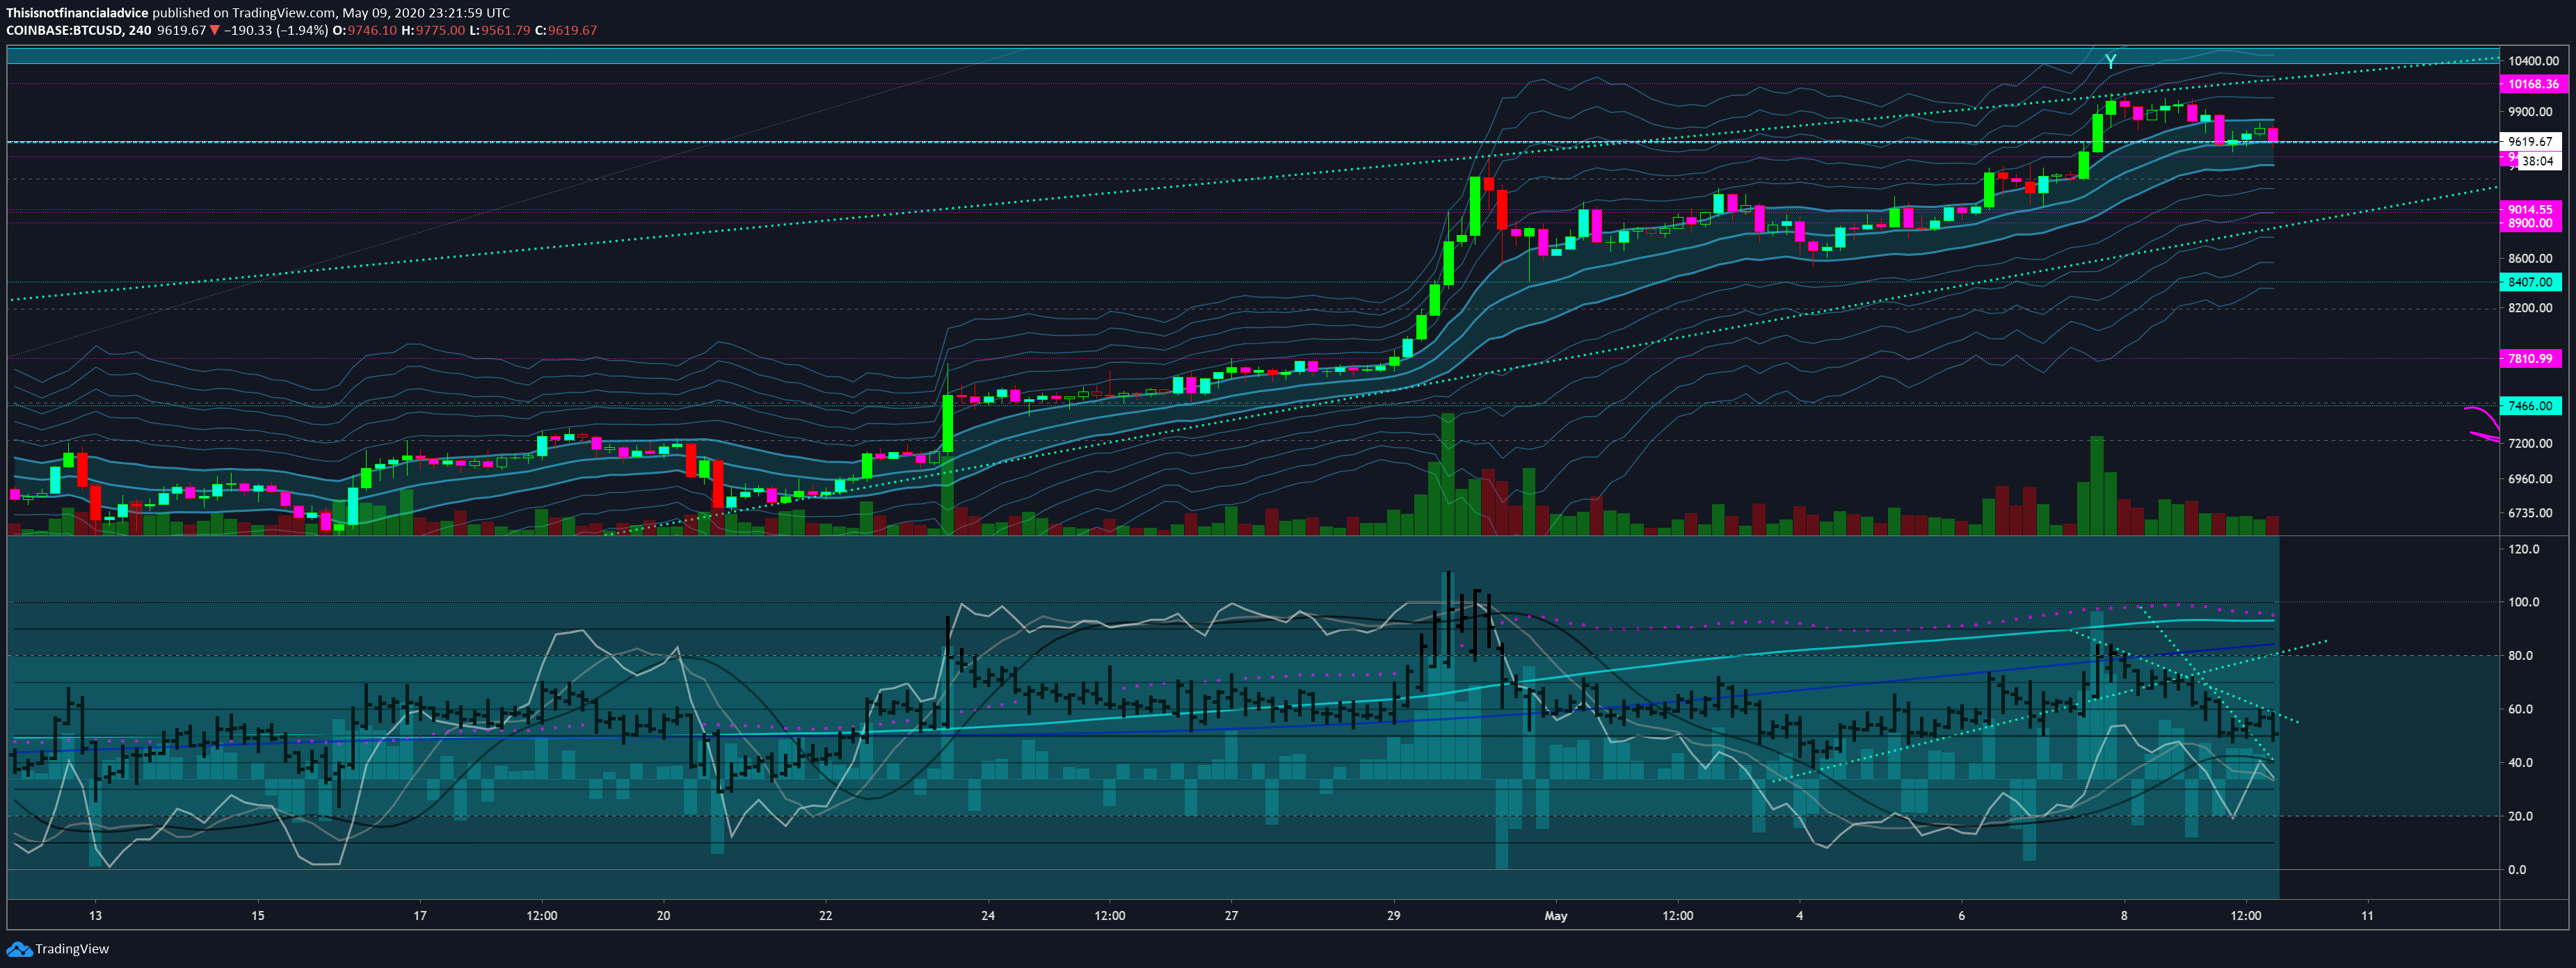2576x968 pixels.
Task: Click the 80.0 oscillator axis value
Action: (x=2521, y=656)
